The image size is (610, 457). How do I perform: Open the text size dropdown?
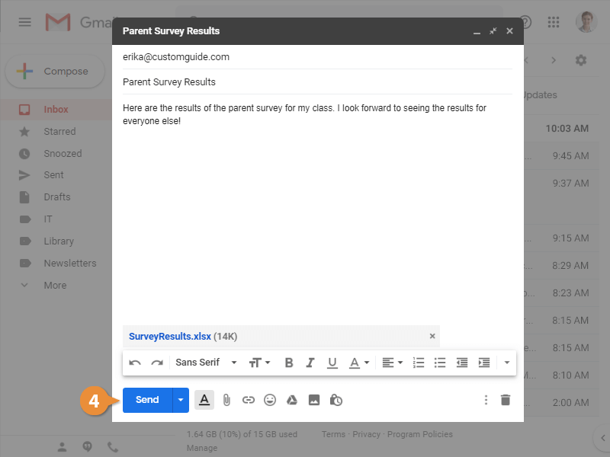point(259,363)
